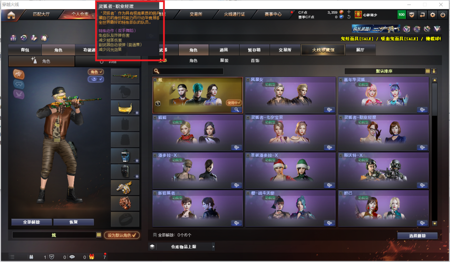Open the 赛事中心 top menu
The width and height of the screenshot is (450, 262).
click(x=273, y=14)
